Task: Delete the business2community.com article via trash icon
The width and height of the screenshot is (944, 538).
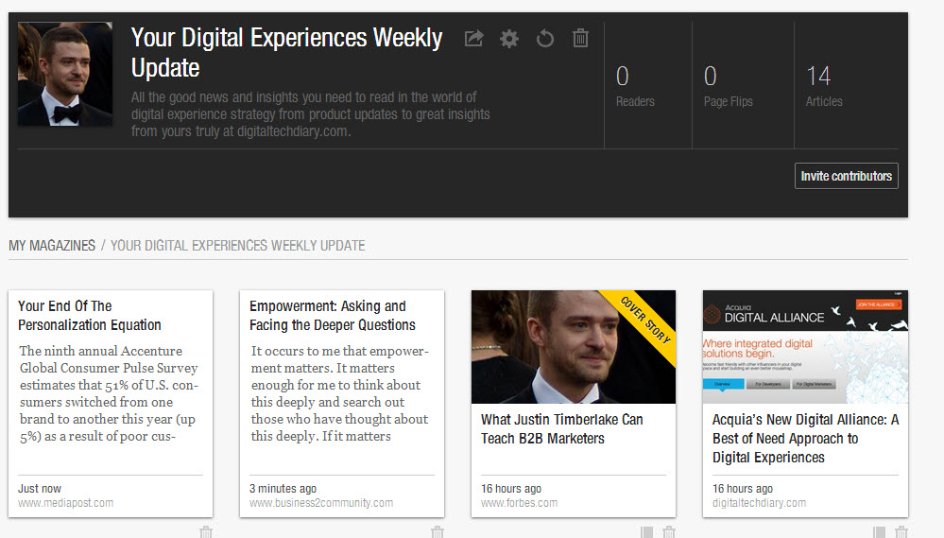Action: pos(438,532)
